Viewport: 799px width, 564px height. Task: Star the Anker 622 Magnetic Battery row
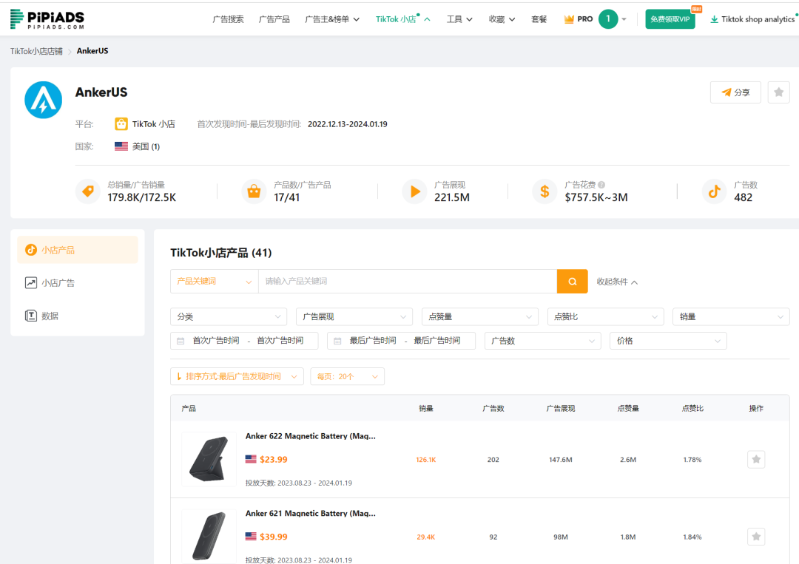[x=755, y=459]
